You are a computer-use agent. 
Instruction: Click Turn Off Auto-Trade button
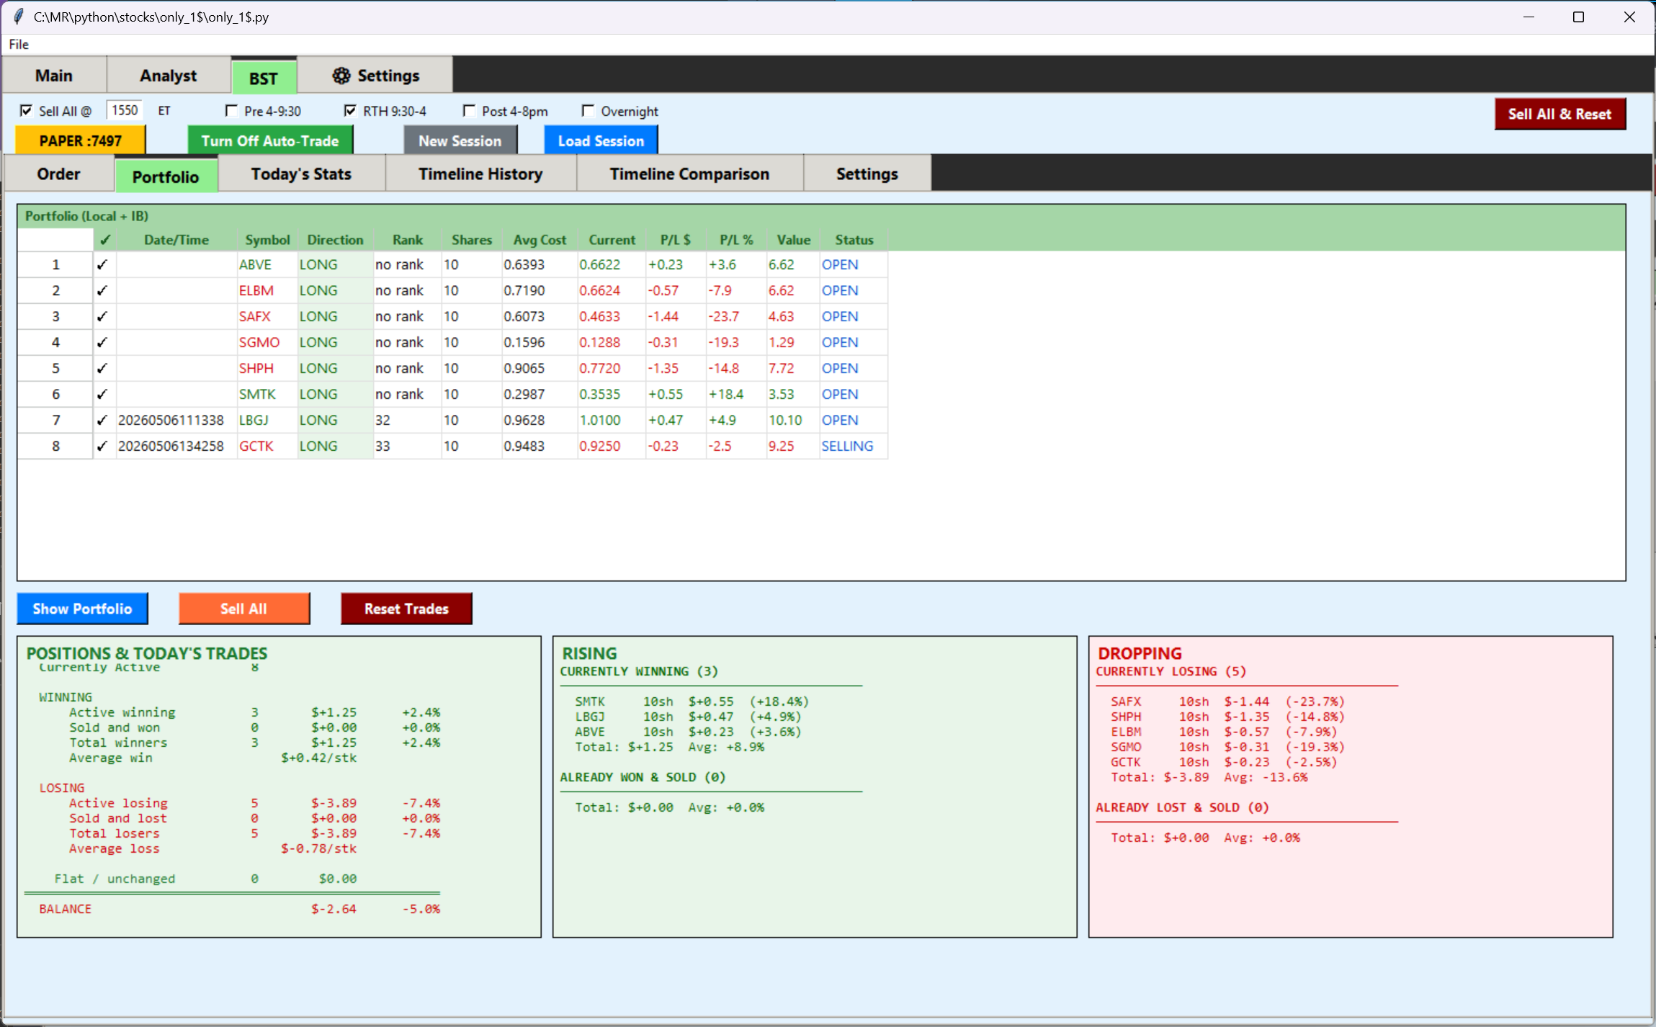click(270, 140)
